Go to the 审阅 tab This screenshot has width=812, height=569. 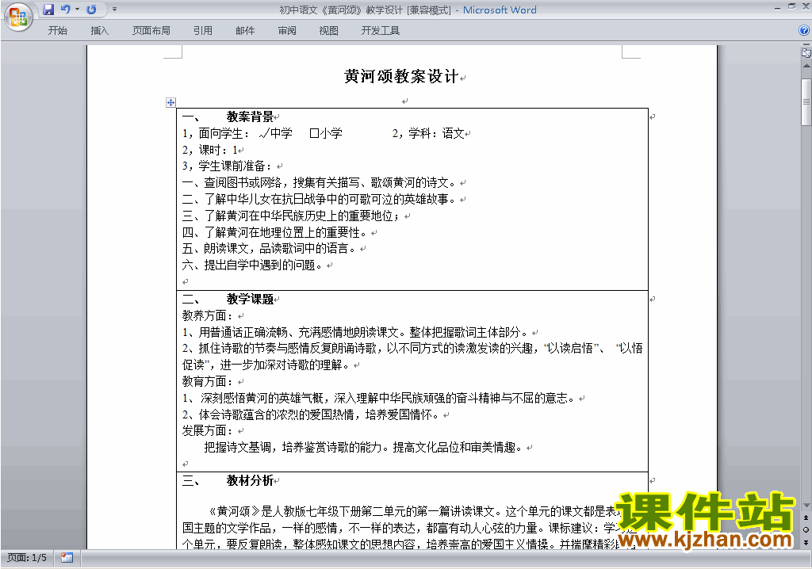tap(287, 31)
